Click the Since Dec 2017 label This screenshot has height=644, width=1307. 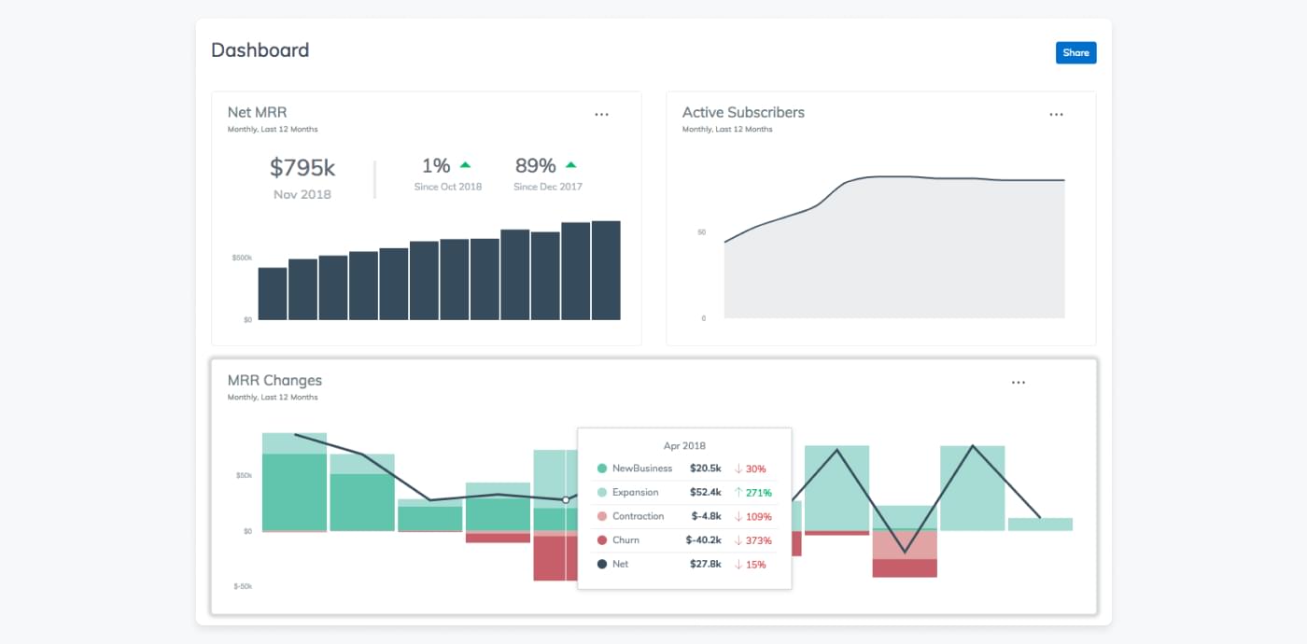click(548, 187)
